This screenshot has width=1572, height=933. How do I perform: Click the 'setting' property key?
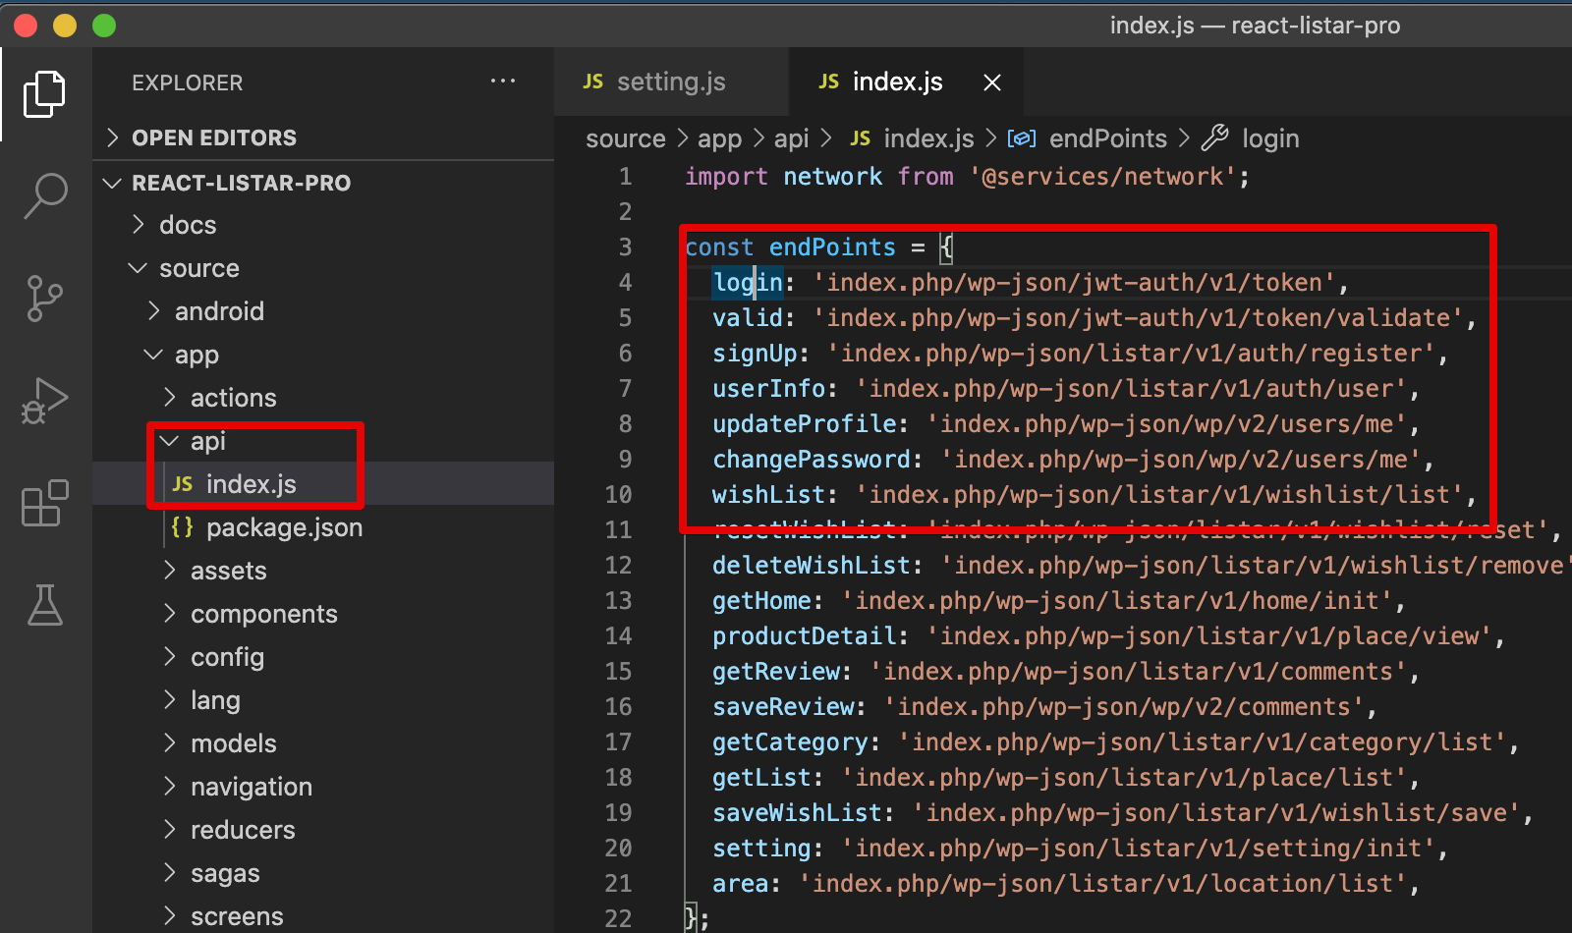(762, 849)
